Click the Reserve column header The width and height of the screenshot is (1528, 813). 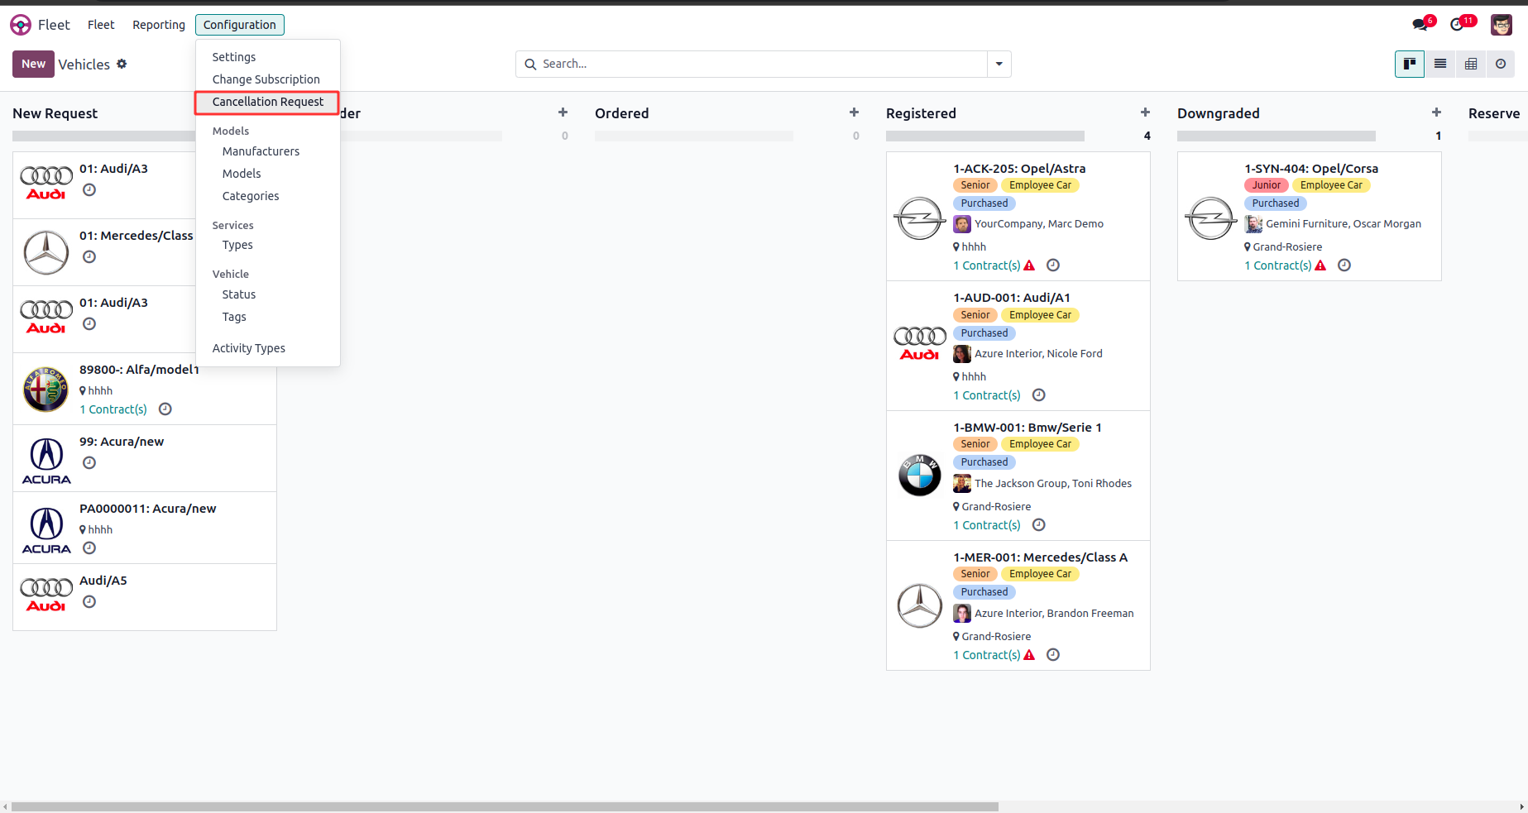1494,113
